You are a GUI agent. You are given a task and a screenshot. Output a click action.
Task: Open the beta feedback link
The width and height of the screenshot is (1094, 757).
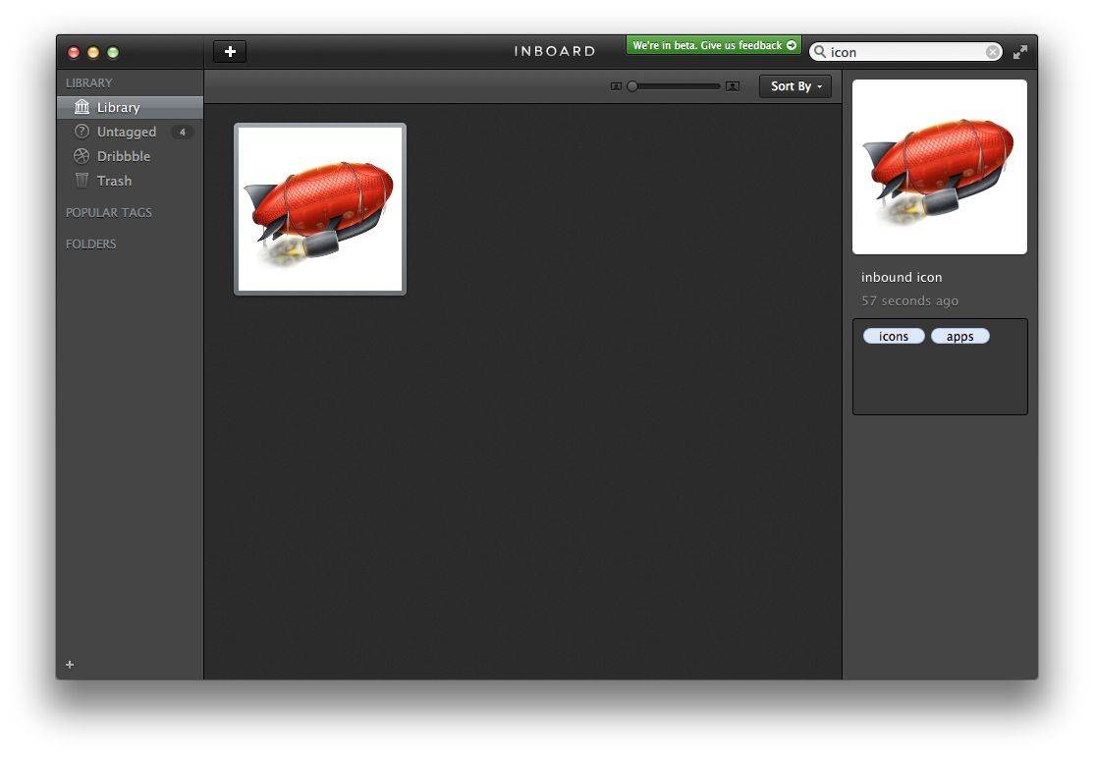pyautogui.click(x=714, y=45)
